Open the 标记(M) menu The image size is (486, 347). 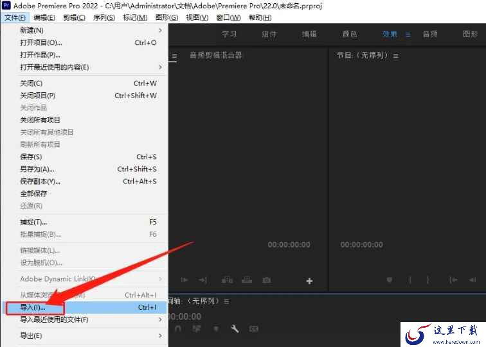click(135, 17)
